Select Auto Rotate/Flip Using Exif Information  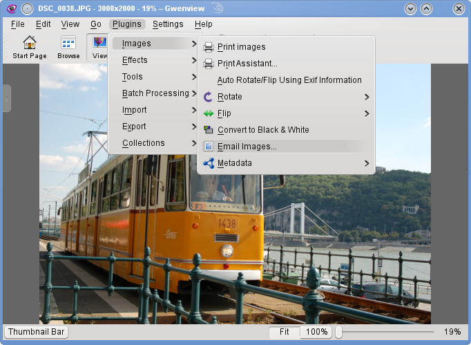[285, 80]
